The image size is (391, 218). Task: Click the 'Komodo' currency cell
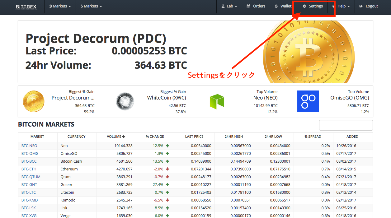point(68,200)
